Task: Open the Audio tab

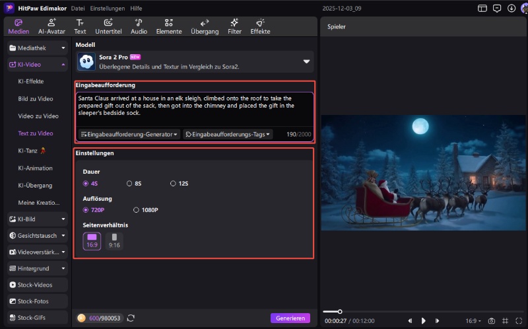Action: 139,26
